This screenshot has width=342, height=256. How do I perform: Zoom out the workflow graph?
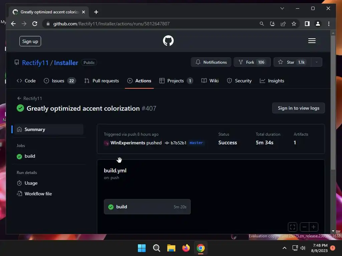(x=305, y=227)
